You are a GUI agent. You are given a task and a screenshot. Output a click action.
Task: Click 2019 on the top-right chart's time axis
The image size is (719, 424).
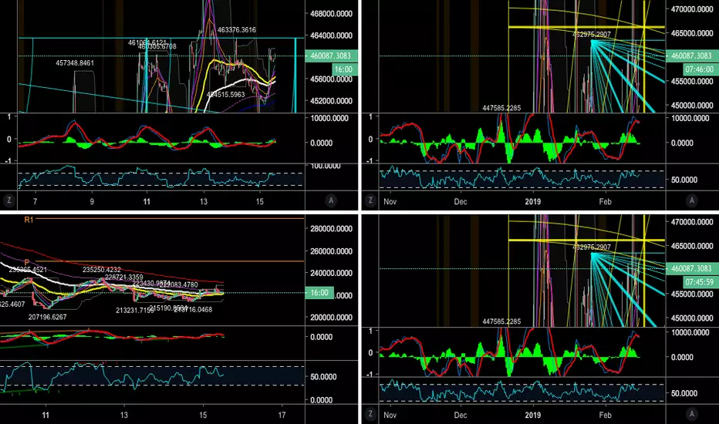point(533,202)
